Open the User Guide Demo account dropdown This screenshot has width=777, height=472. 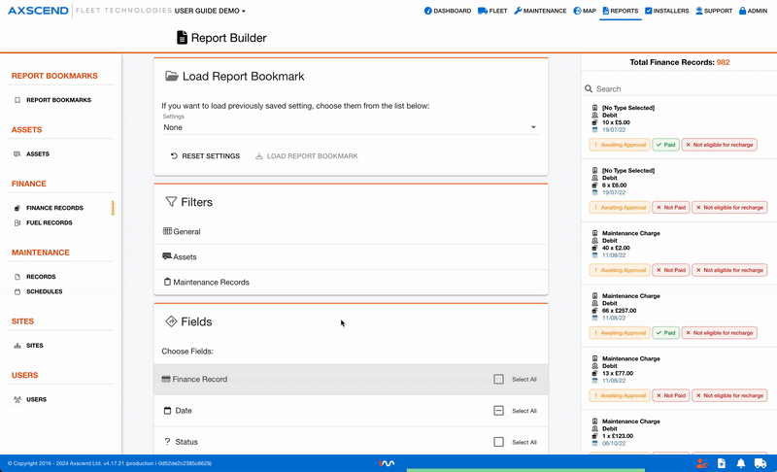pos(210,11)
